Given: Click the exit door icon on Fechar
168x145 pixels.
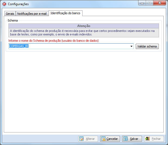Looking at the screenshot, I should click(x=147, y=139).
